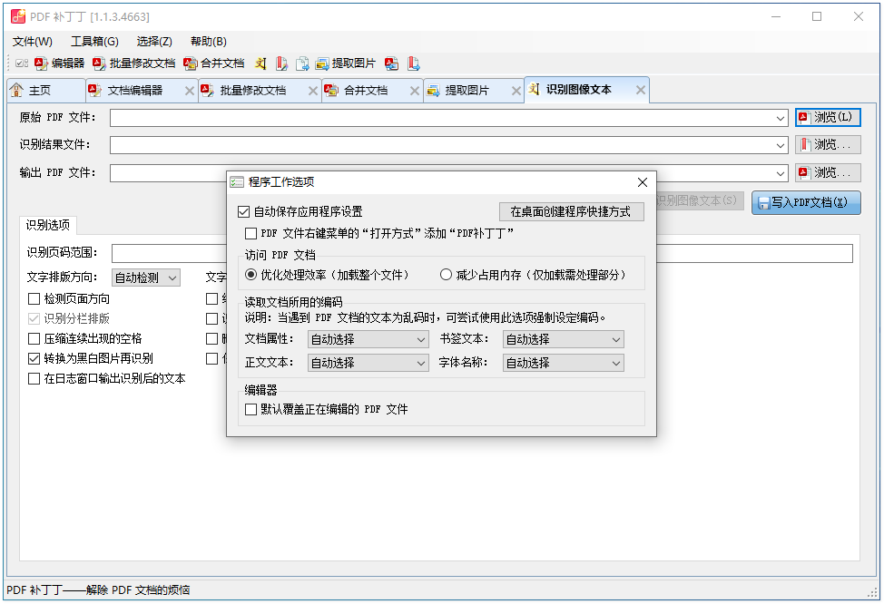Click the PDF icon beside 原始 PDF 浏览 button

pos(802,117)
